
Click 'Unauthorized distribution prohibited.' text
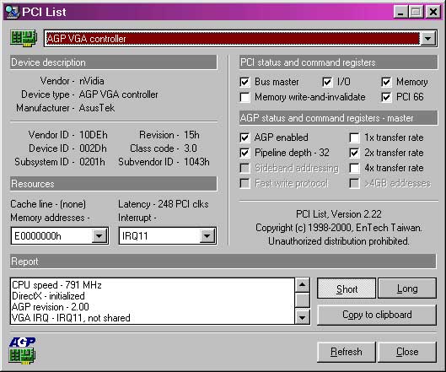(339, 241)
